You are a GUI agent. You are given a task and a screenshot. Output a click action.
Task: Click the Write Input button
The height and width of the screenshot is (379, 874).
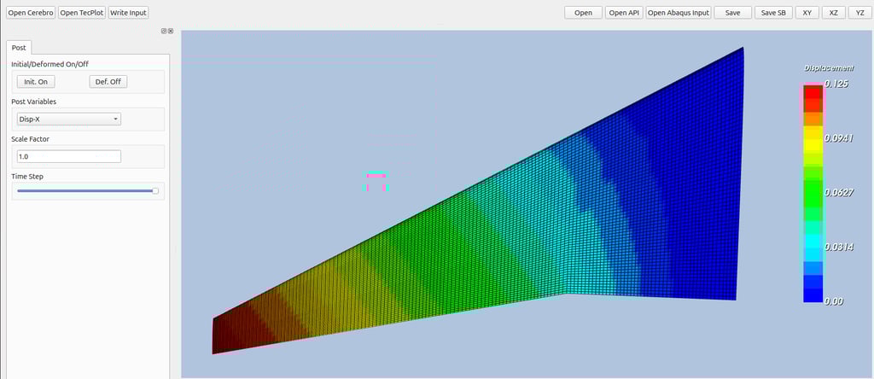(128, 13)
